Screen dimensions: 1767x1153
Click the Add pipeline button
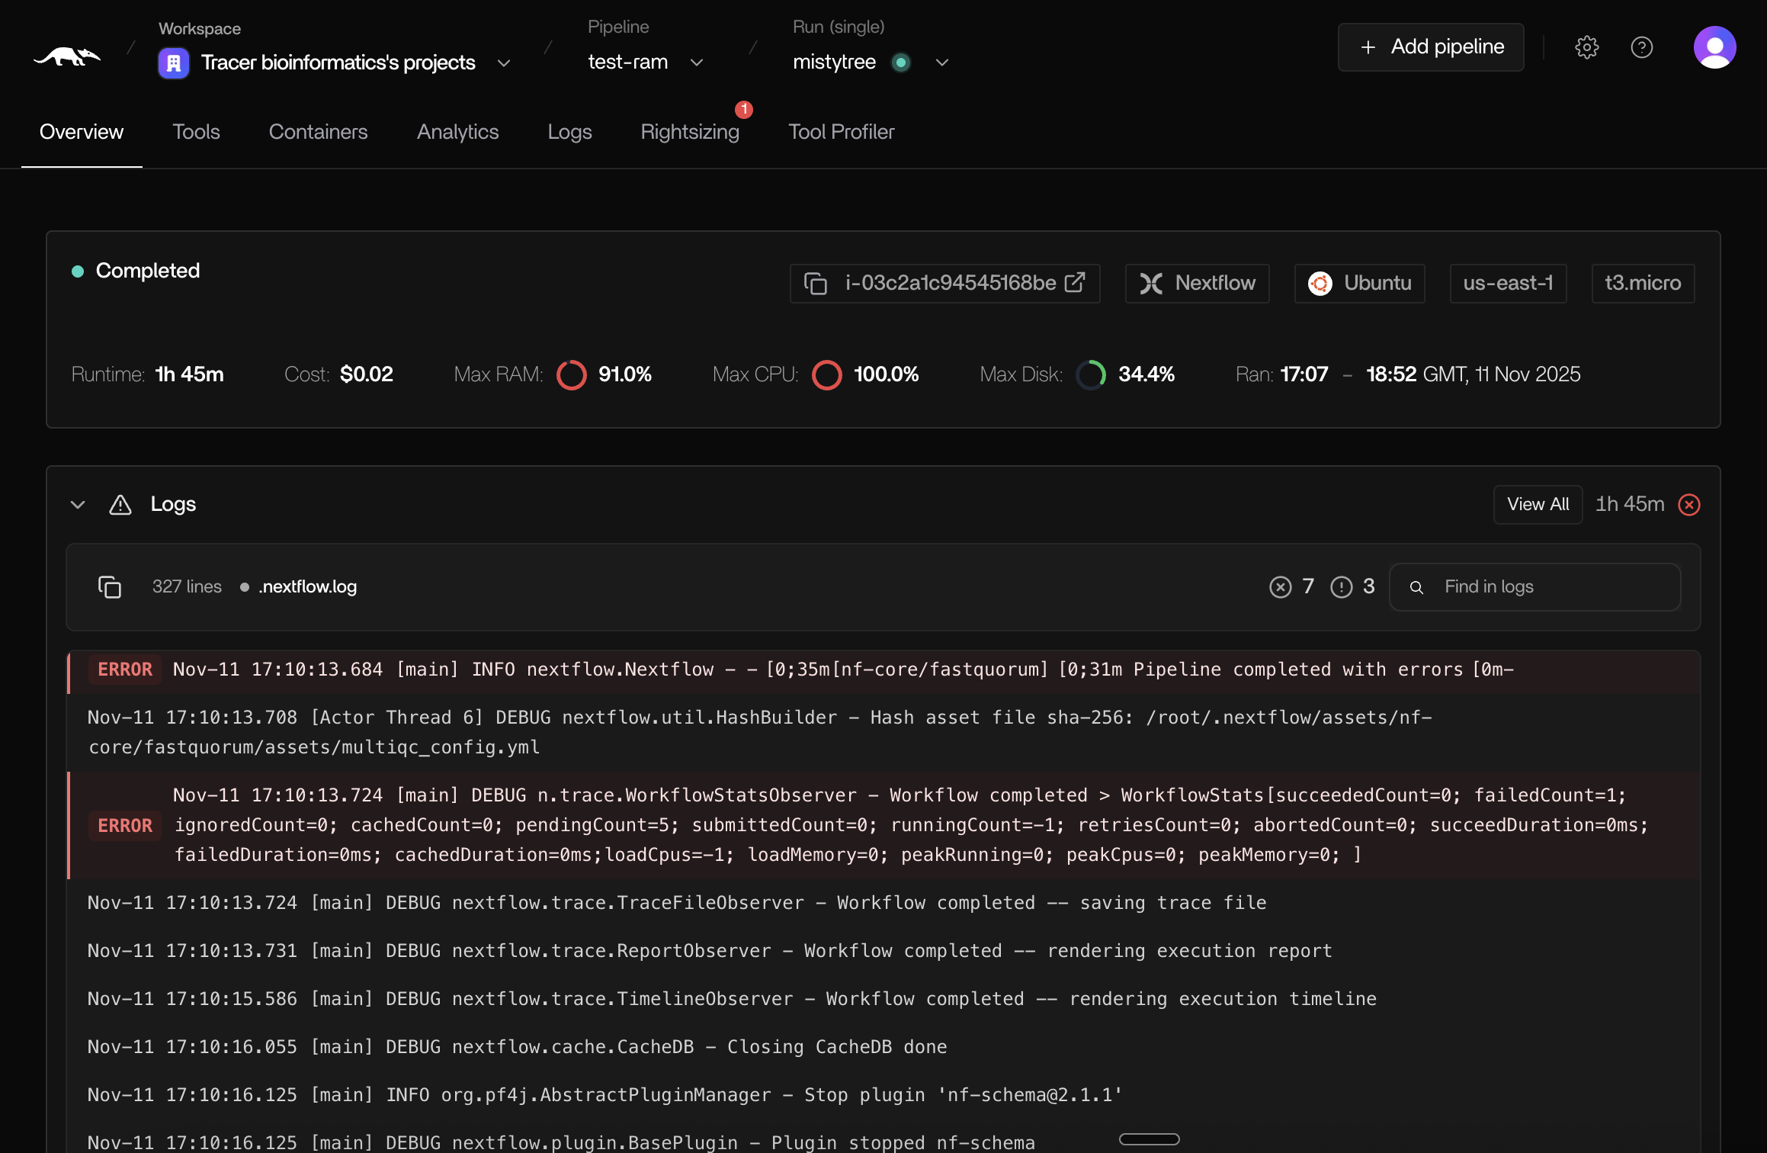(x=1430, y=47)
